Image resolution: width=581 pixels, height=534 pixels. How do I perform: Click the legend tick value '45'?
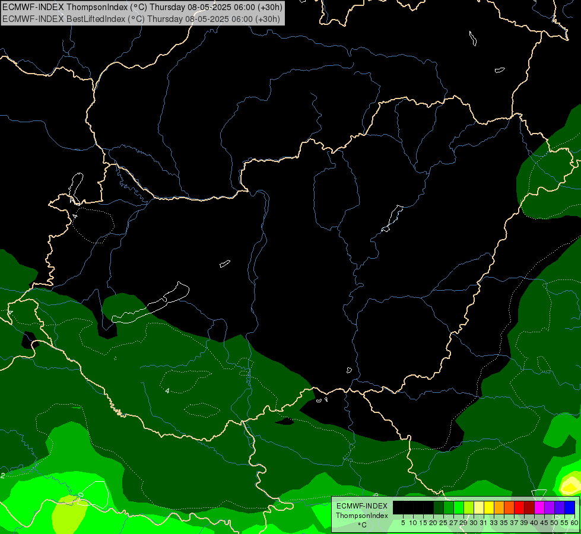[545, 523]
